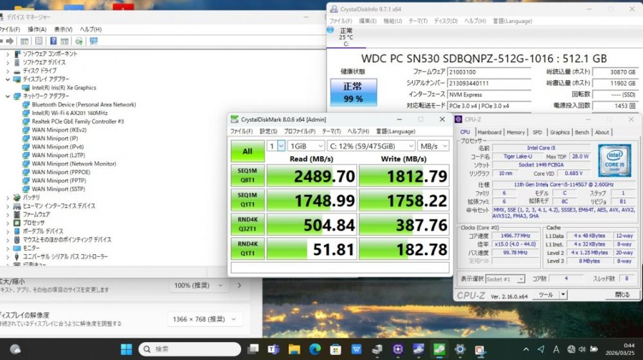Click the green All benchmark button
Image resolution: width=643 pixels, height=360 pixels.
click(x=247, y=151)
